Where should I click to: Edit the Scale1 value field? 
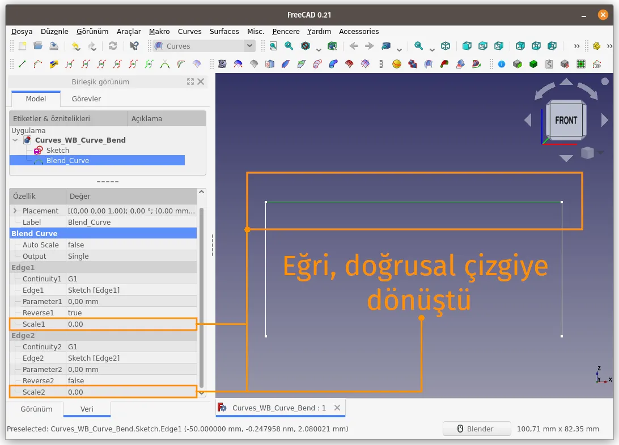pos(132,324)
